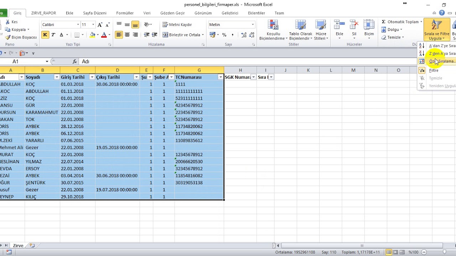456x256 pixels.
Task: Click the comma style button
Action: point(233,35)
